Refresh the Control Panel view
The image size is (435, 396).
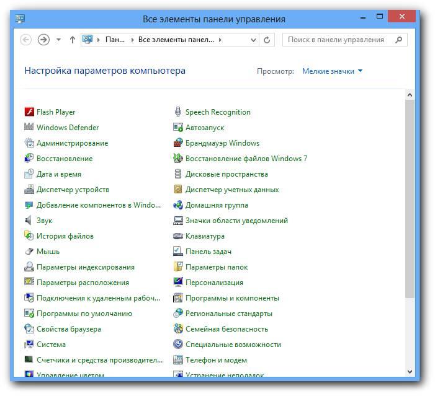(267, 40)
